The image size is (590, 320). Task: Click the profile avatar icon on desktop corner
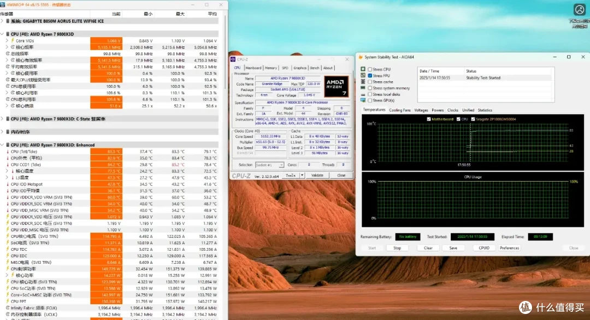[x=579, y=9]
